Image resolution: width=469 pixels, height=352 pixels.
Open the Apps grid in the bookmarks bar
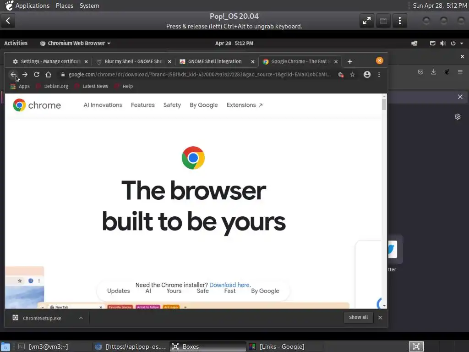point(20,86)
